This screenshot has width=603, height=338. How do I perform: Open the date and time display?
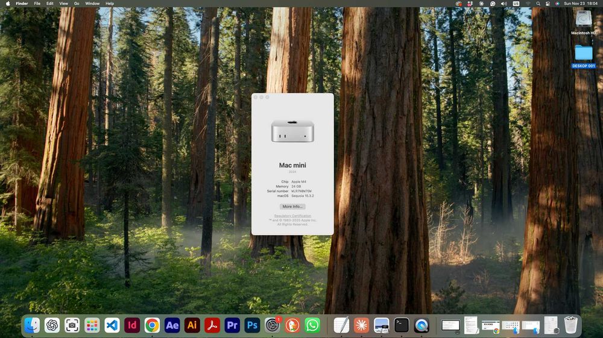581,4
